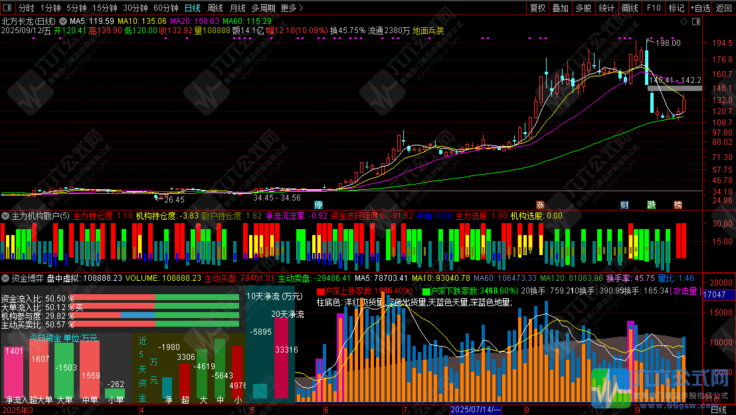Select the 60分钟 period tab
The image size is (736, 415).
coord(165,9)
